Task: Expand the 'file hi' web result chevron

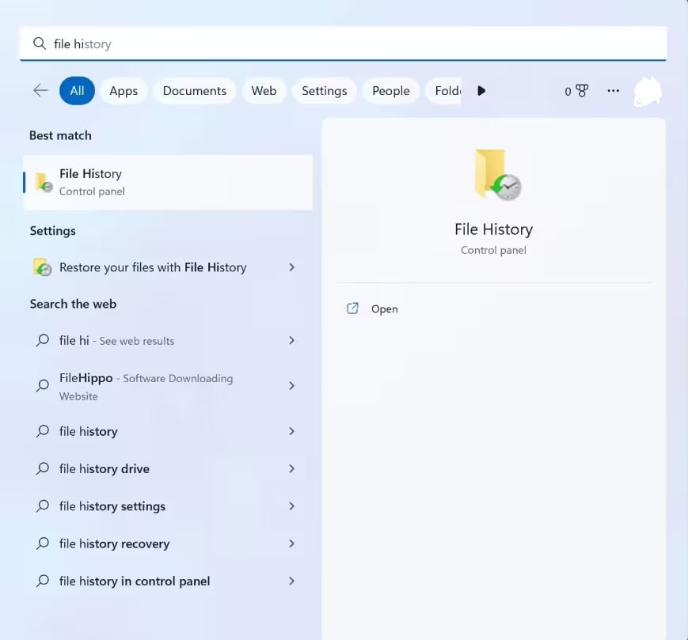Action: (291, 341)
